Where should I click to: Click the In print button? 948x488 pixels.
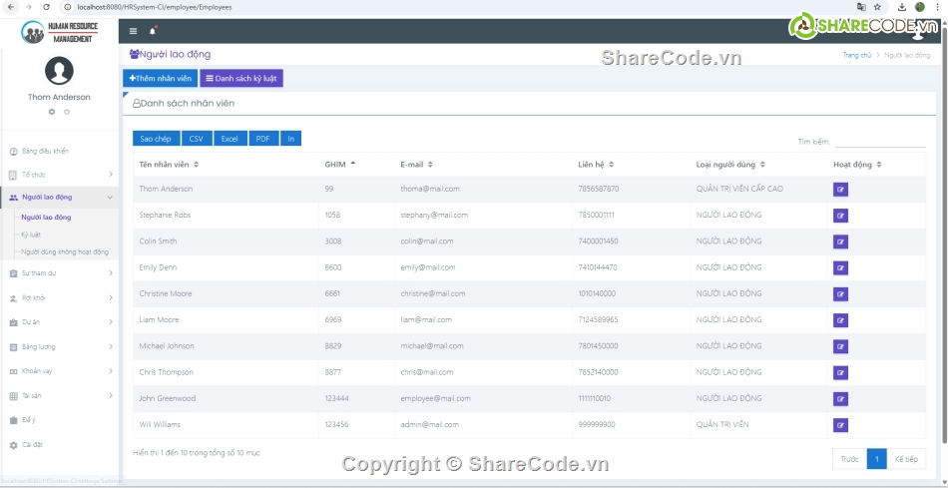(290, 139)
